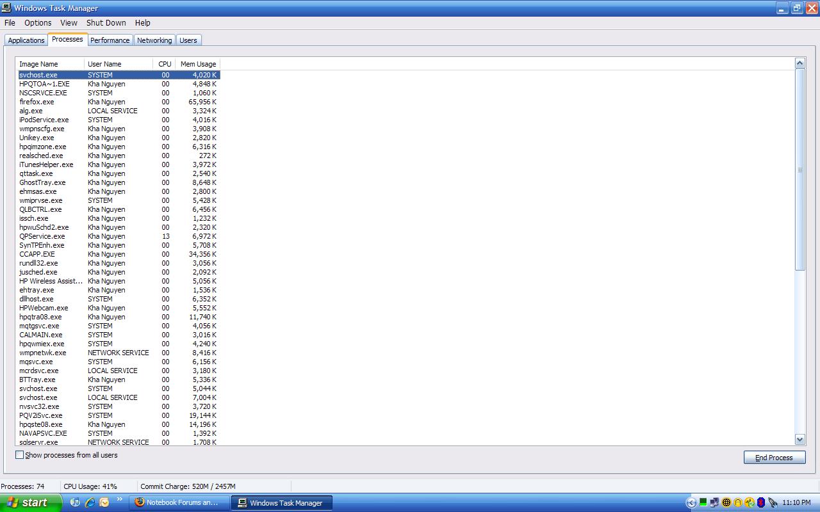Click the scrollbar up arrow
Viewport: 820px width, 512px height.
(x=799, y=63)
